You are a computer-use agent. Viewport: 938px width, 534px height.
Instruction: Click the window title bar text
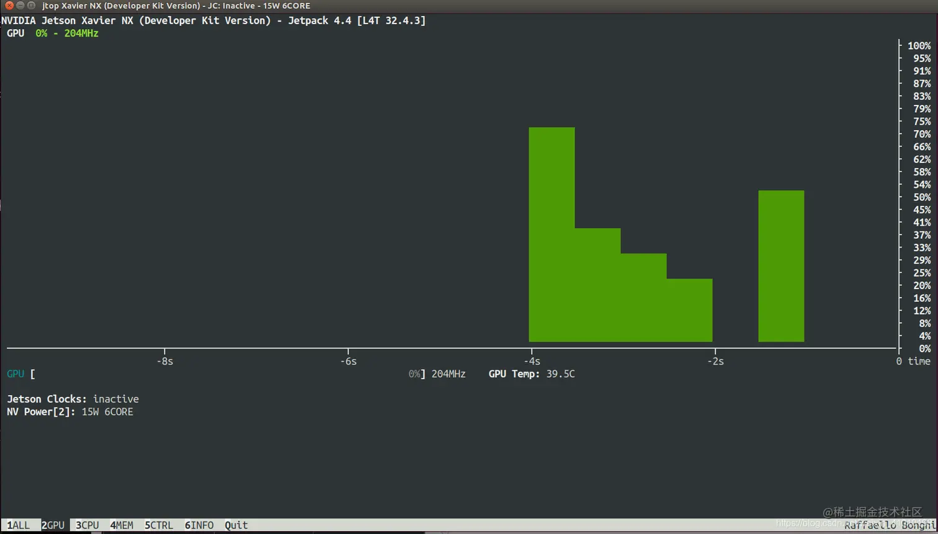pyautogui.click(x=176, y=6)
